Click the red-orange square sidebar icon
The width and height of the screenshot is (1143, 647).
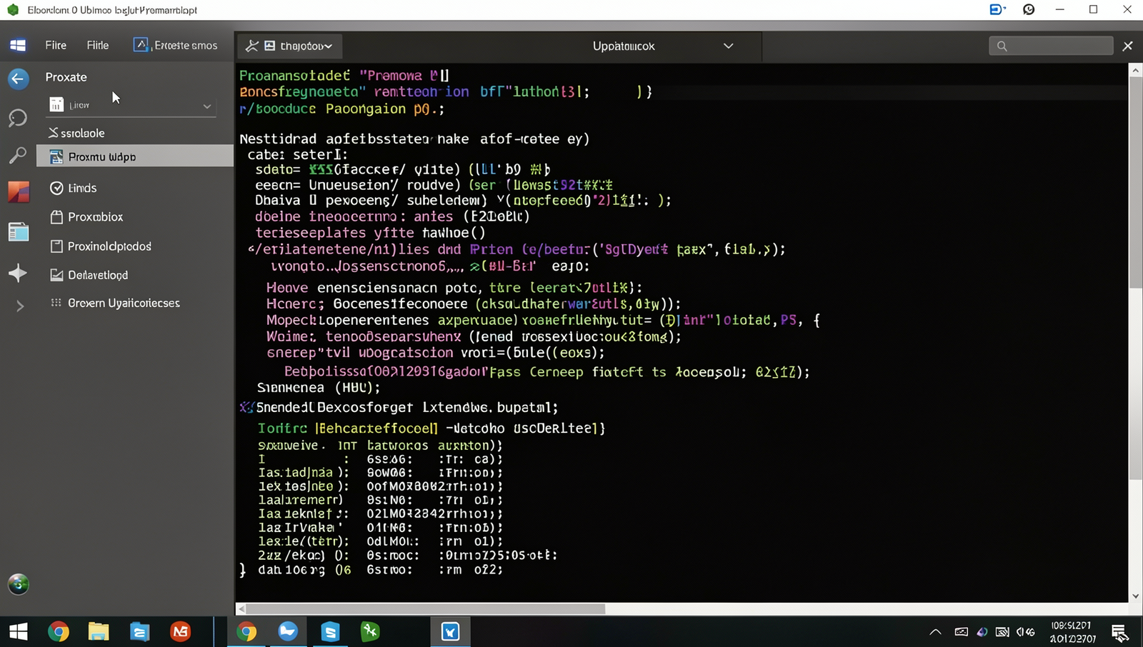point(19,191)
